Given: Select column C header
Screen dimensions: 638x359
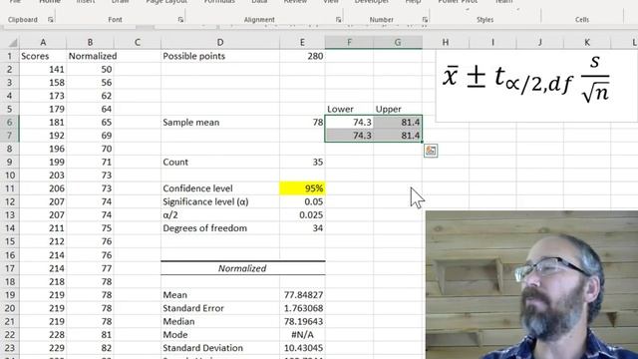Looking at the screenshot, I should (138, 42).
